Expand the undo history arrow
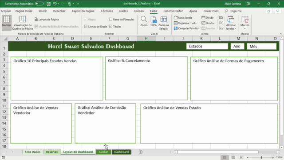This screenshot has width=284, height=160. (x=58, y=4)
